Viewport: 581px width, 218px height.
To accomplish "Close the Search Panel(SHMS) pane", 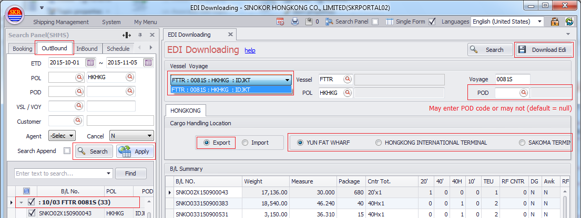I will point(152,35).
